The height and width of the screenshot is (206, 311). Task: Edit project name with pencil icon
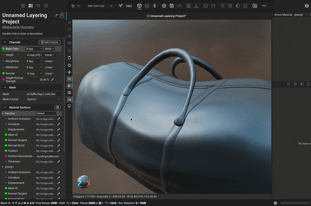tap(56, 16)
